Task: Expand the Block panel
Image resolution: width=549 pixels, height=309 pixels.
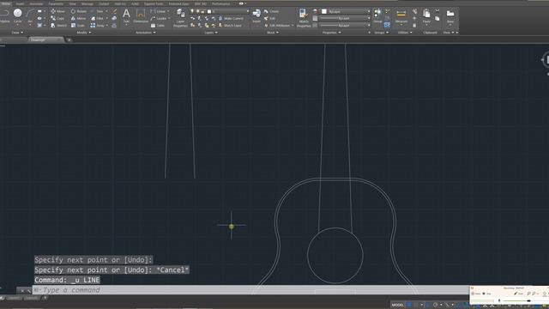Action: [273, 33]
